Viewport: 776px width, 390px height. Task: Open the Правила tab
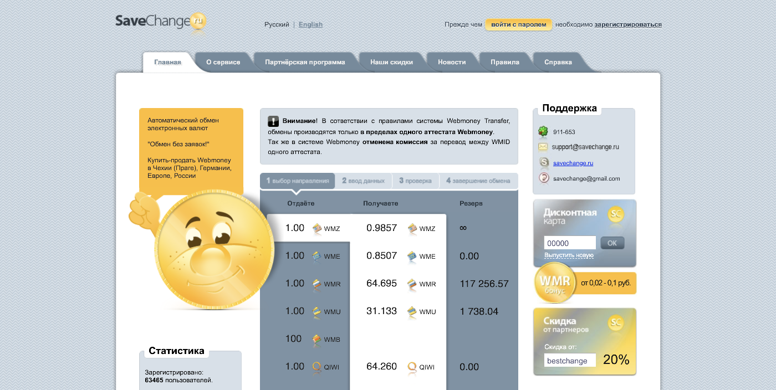(x=504, y=62)
